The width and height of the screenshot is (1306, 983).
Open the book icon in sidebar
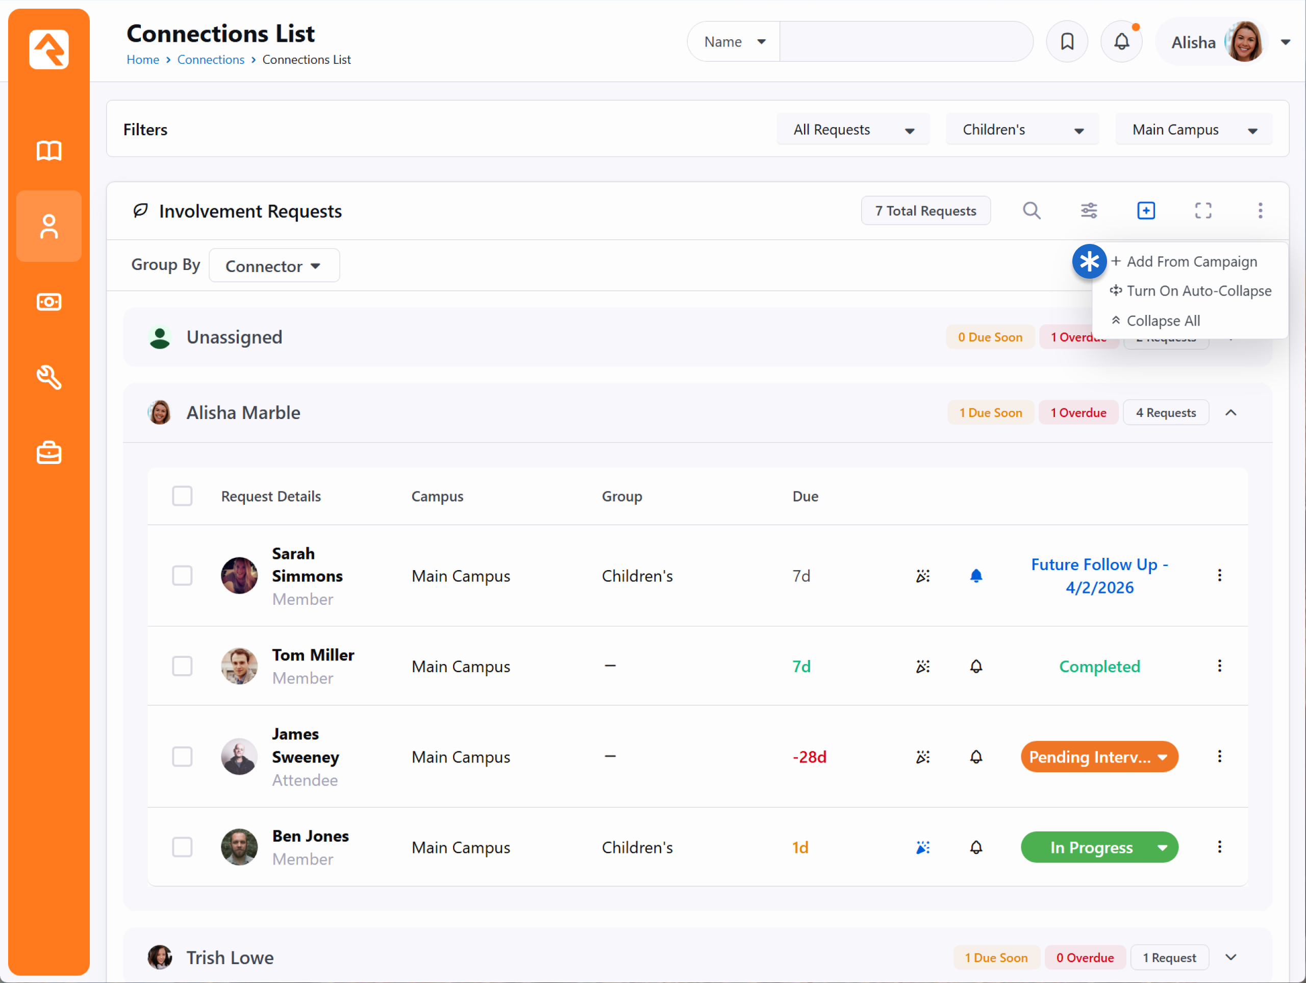(x=49, y=151)
